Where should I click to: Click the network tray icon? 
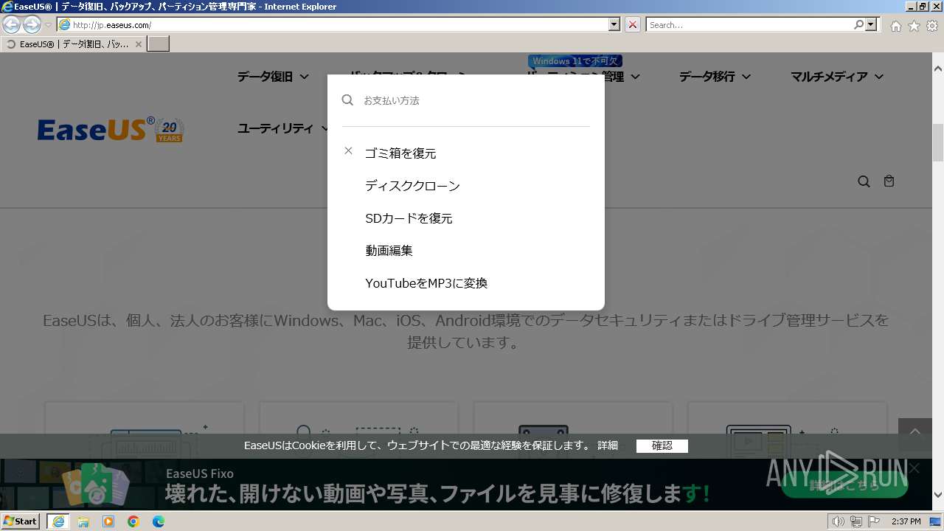[x=856, y=521]
